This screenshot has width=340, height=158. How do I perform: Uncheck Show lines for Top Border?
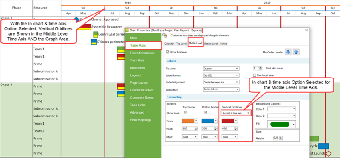coord(186,113)
